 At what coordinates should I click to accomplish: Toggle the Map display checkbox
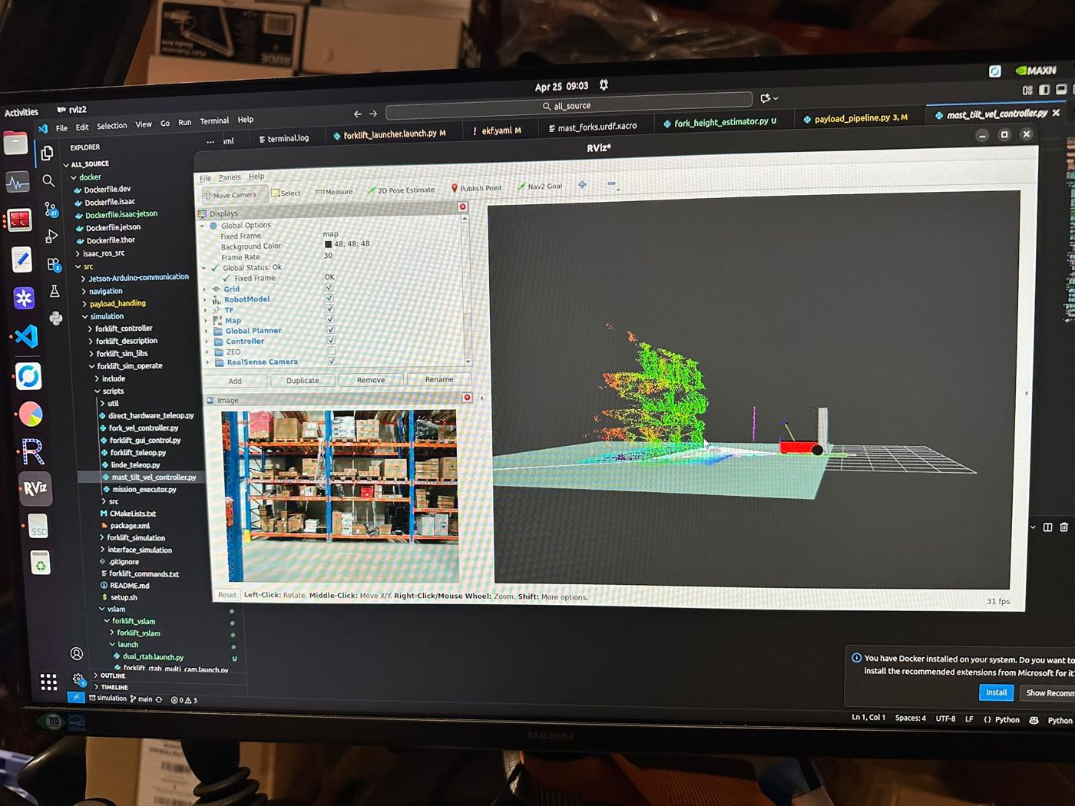pos(330,319)
